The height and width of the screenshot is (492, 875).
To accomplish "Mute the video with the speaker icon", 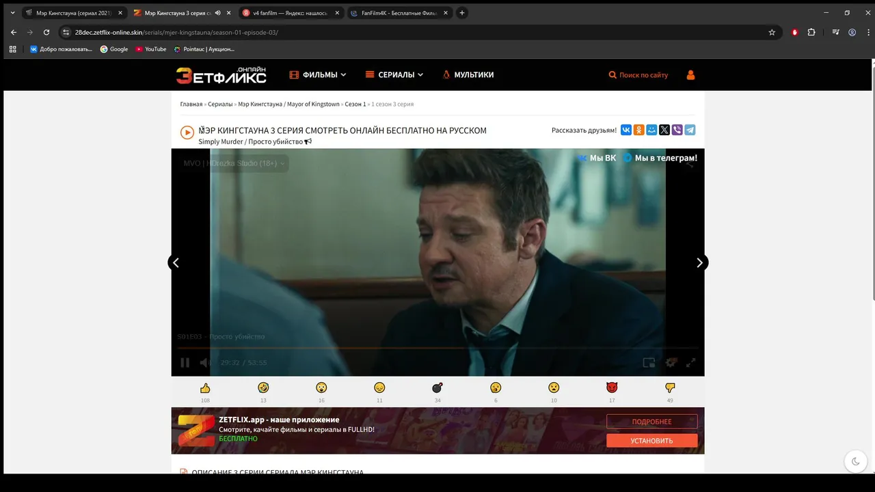I will (x=205, y=363).
